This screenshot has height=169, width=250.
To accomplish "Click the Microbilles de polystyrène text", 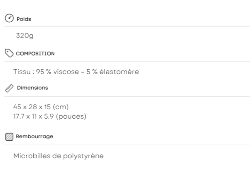I will [58, 156].
